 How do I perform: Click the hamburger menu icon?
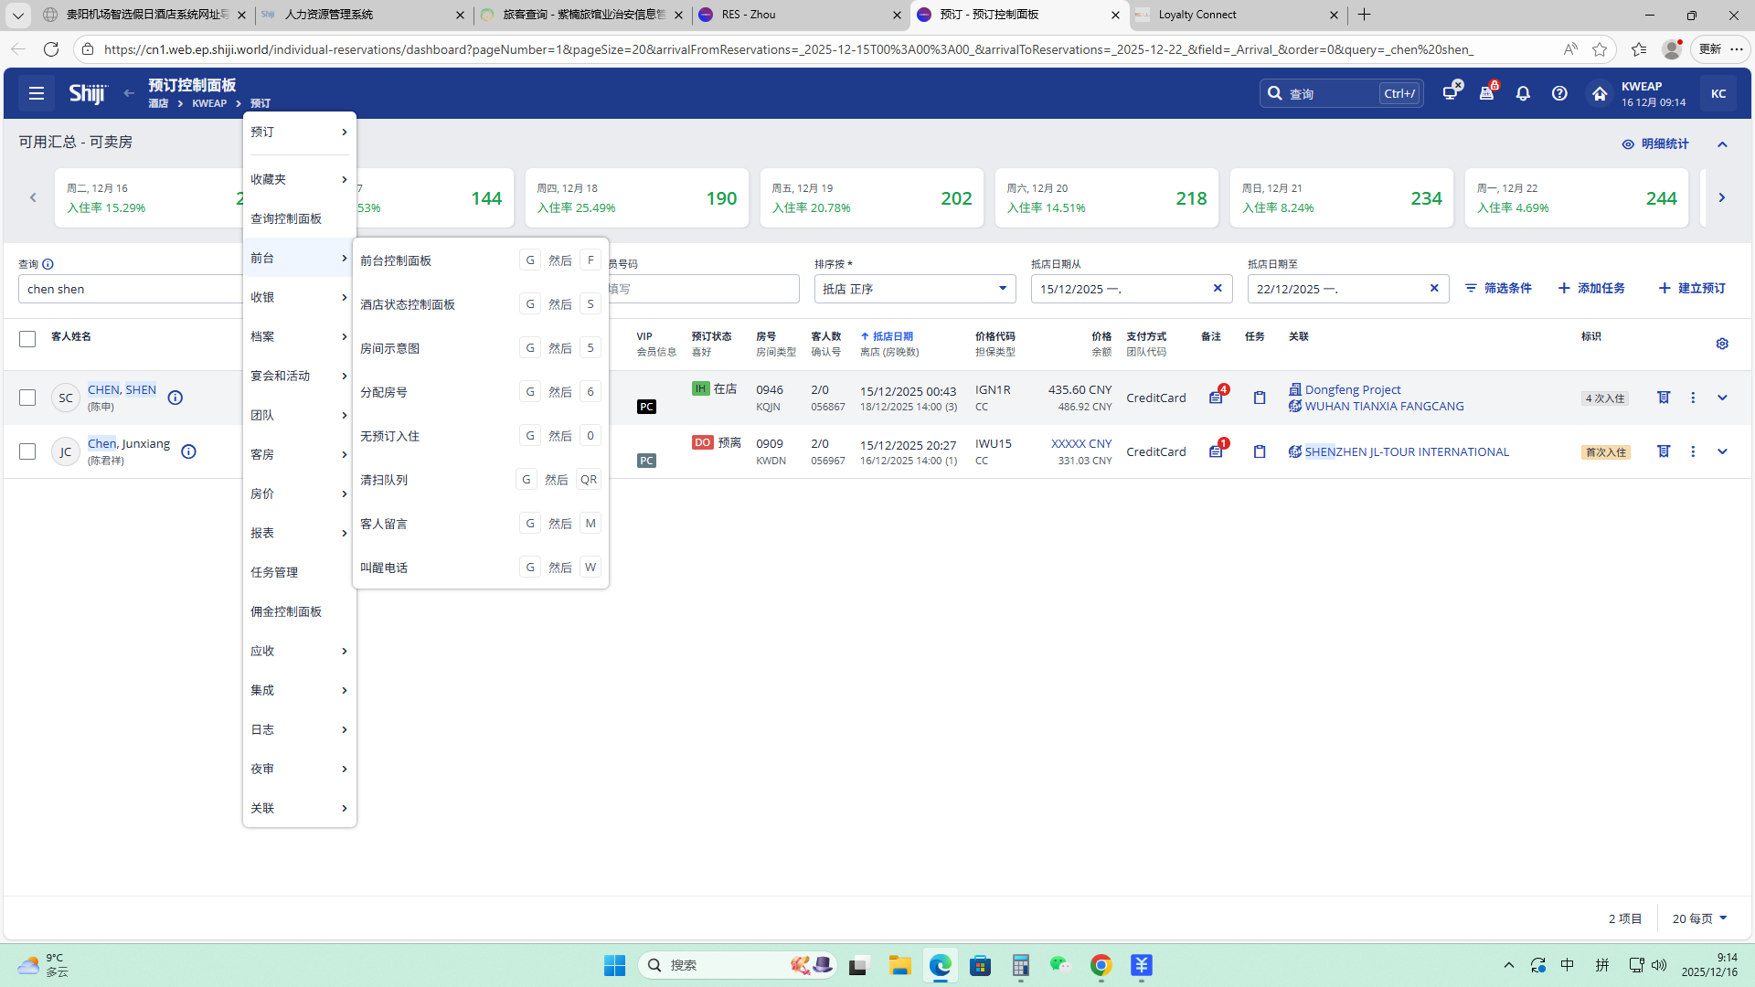37,93
